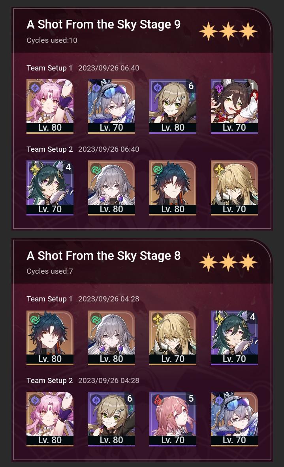Open dark-haired Lv. 80 character in Stage 9 Setup 2
This screenshot has width=284, height=467.
point(173,188)
